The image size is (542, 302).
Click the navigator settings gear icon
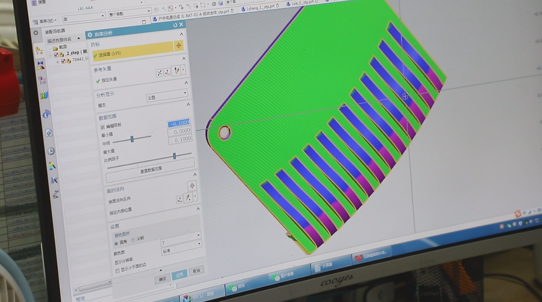36,33
